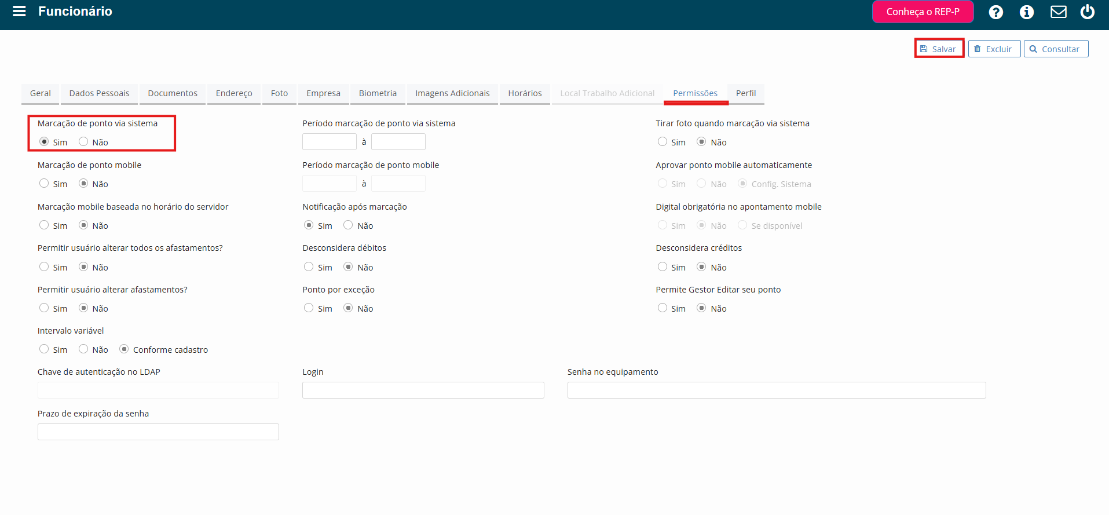Focus the Chave de autenticação no LDAP field
This screenshot has height=515, width=1109.
tap(158, 390)
